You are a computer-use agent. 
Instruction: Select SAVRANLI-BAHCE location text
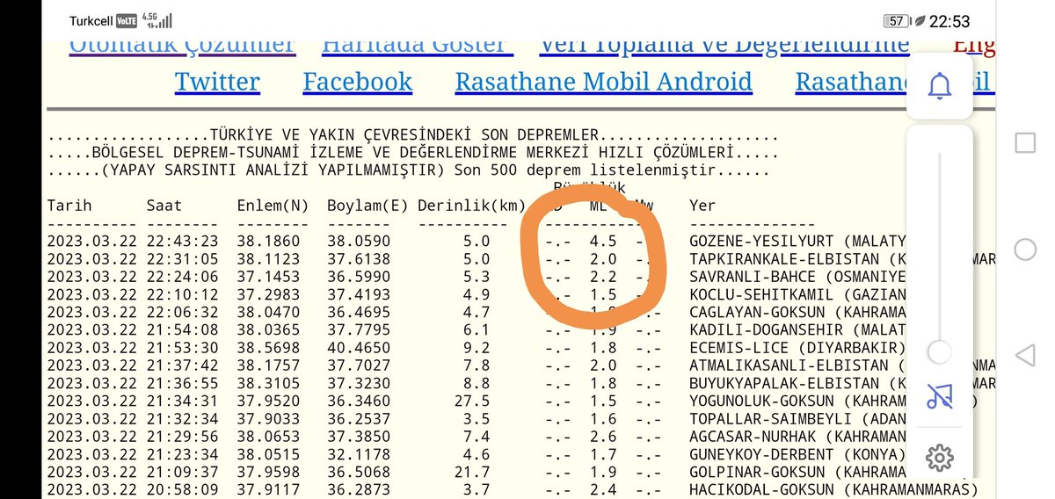753,276
